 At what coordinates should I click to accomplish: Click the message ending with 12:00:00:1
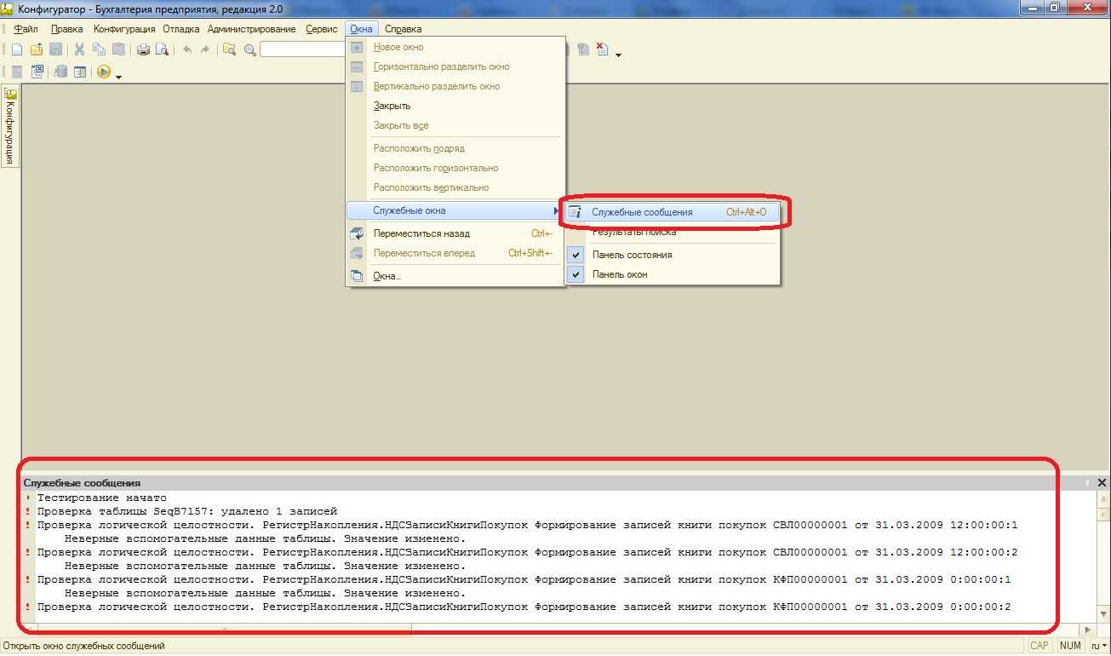tap(528, 525)
